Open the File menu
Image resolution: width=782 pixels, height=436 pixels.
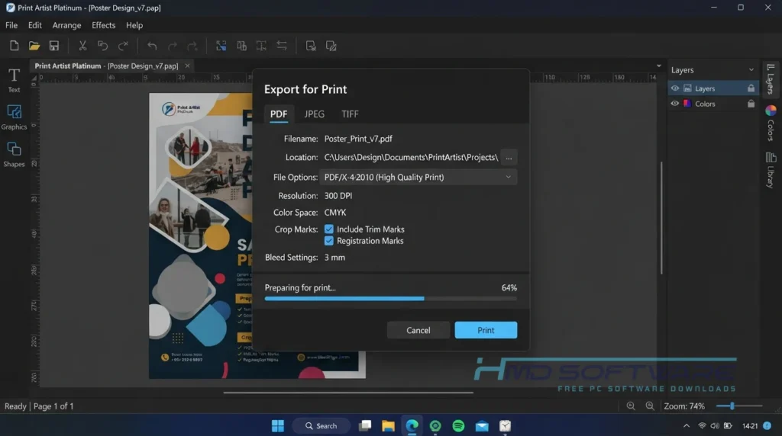click(11, 25)
